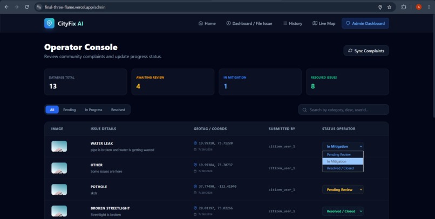435x219 pixels.
Task: Click the complaints search field
Action: coord(343,110)
